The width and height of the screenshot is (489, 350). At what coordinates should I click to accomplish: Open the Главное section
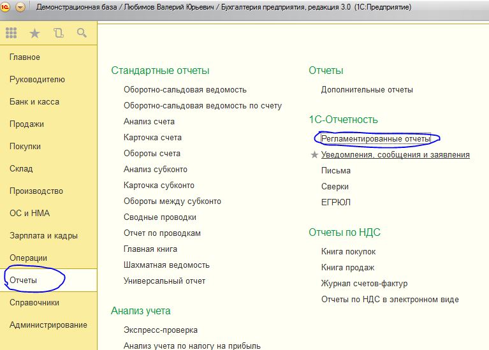point(25,57)
